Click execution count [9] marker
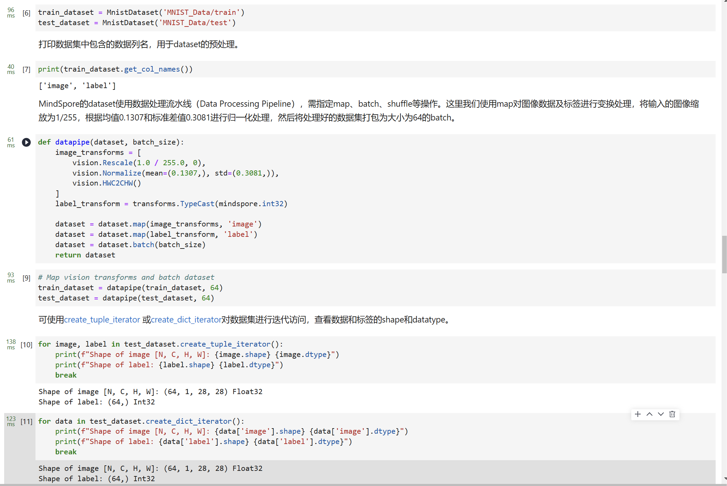This screenshot has width=727, height=486. [x=26, y=278]
